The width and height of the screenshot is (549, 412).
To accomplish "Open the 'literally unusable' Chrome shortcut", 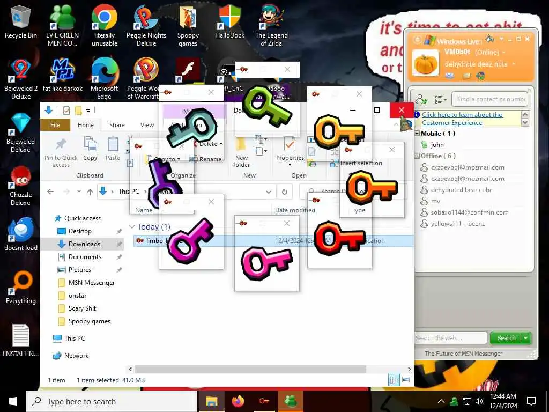I will click(x=105, y=26).
